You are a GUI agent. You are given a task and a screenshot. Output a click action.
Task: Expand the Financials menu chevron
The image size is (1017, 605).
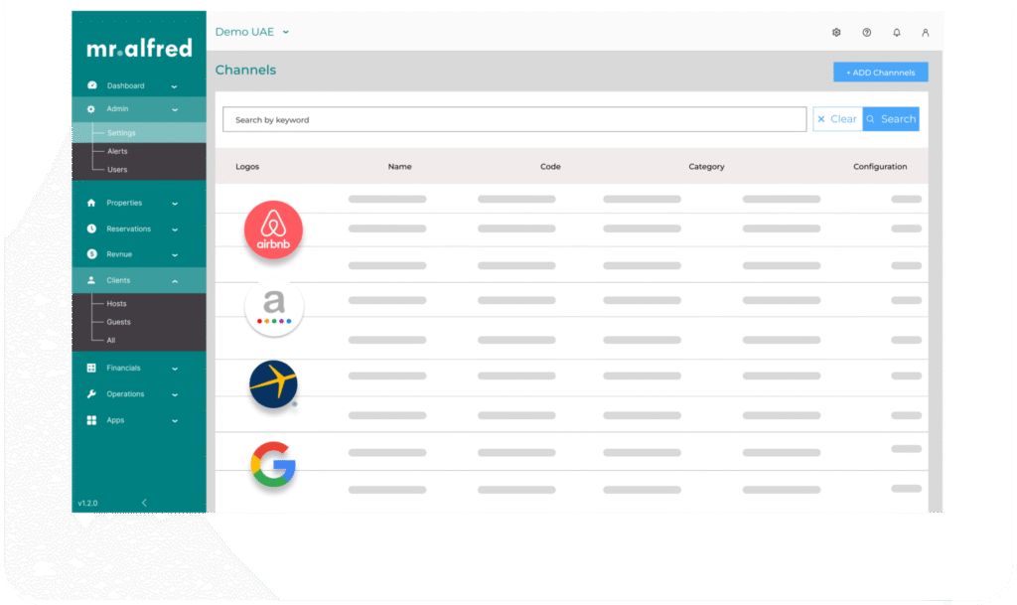(175, 369)
